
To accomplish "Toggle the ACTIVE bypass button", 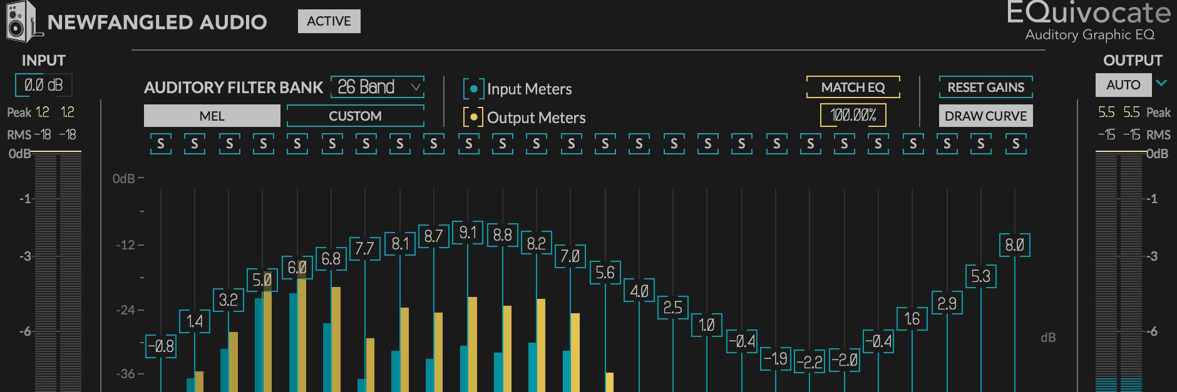I will point(329,21).
